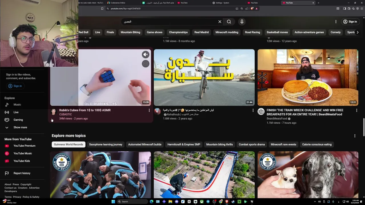Click the taskbar Search box
The width and height of the screenshot is (365, 205).
(x=132, y=202)
